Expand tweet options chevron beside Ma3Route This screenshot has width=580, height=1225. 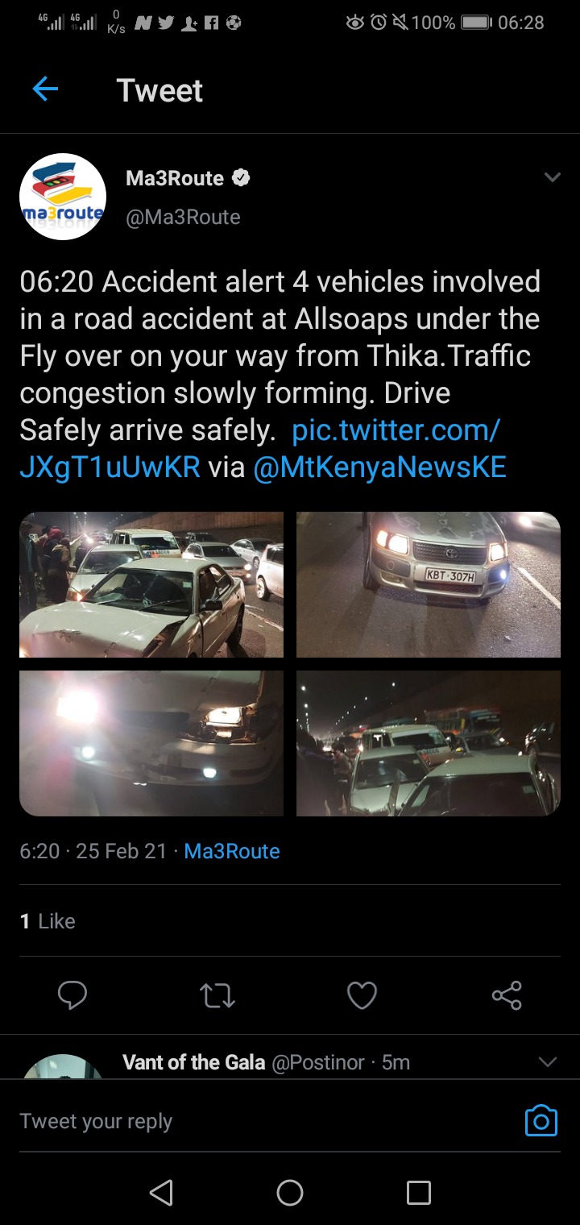pyautogui.click(x=552, y=177)
